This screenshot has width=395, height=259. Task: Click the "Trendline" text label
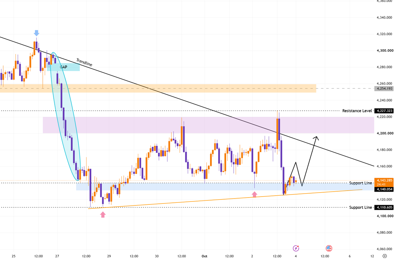point(84,62)
